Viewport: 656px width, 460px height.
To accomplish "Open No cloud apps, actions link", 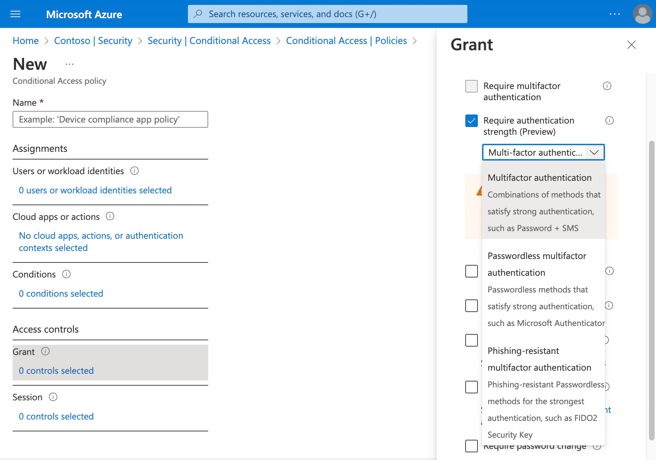I will [101, 242].
